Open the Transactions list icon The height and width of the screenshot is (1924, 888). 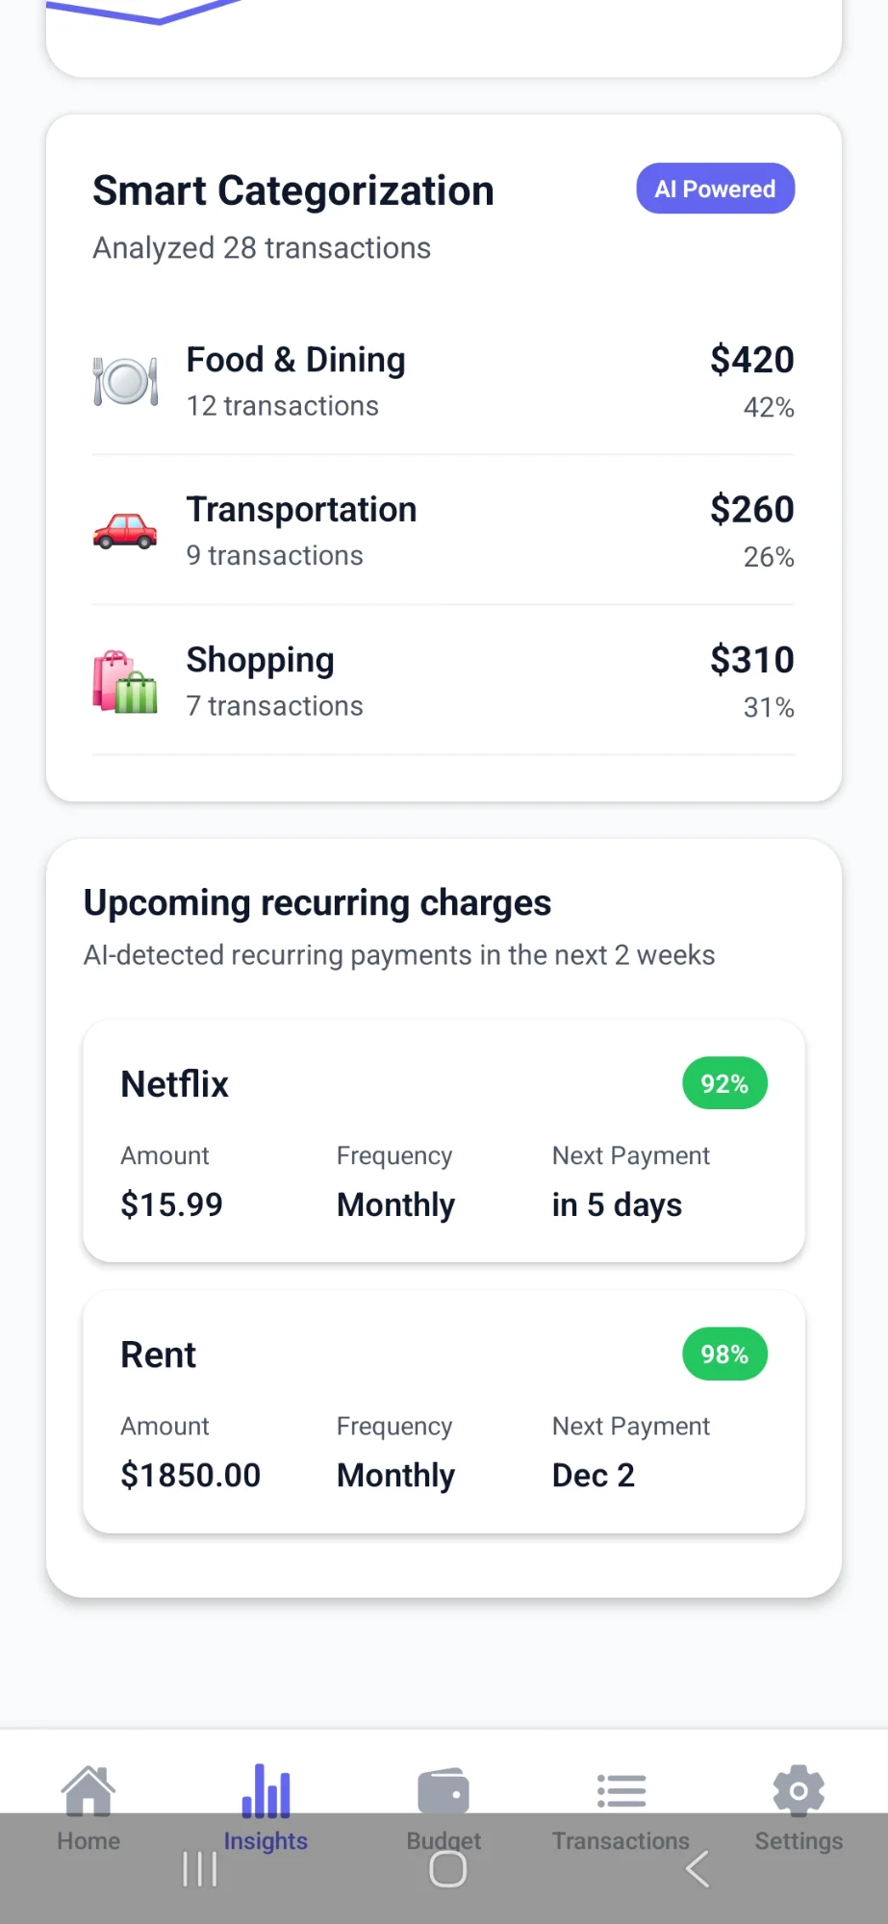point(621,1791)
